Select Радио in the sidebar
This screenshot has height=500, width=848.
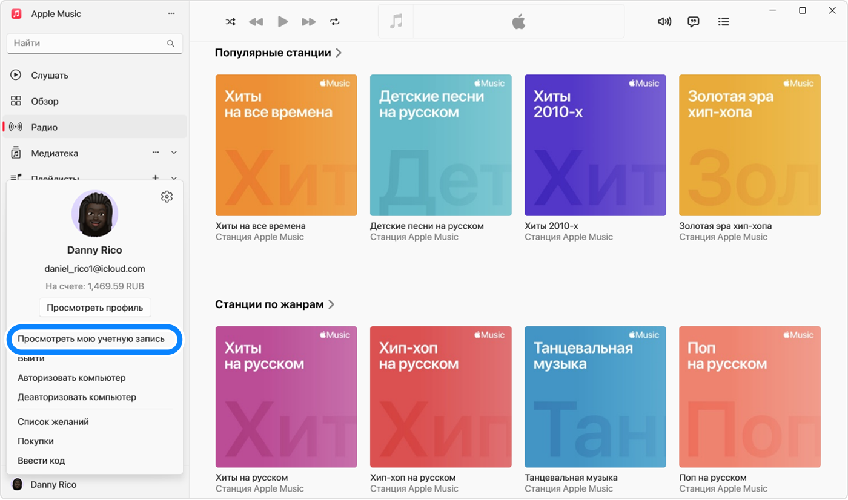click(94, 127)
